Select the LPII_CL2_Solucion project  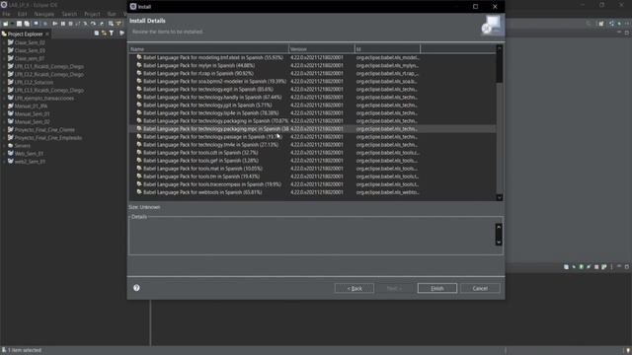[34, 82]
